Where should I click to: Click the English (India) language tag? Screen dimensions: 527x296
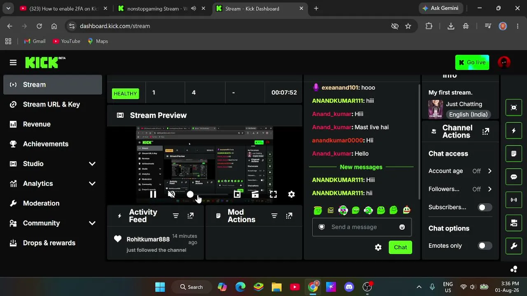point(468,115)
